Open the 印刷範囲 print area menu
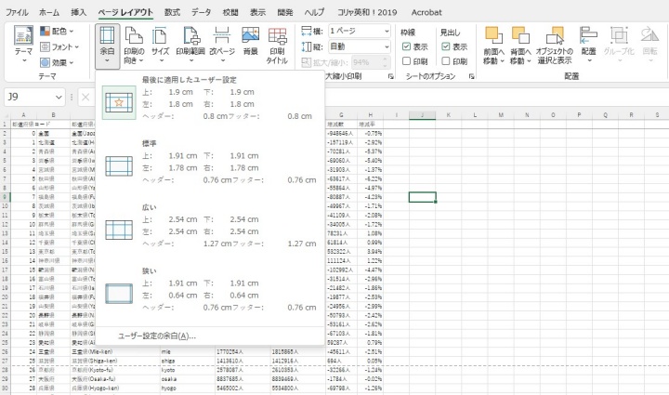Viewport: 669px width, 395px height. pyautogui.click(x=190, y=46)
